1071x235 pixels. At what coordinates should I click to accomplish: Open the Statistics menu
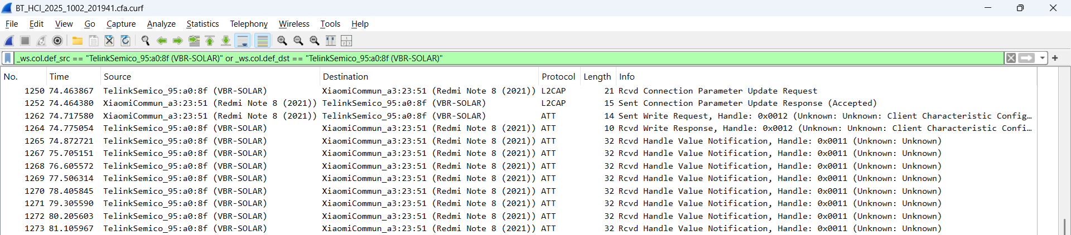click(202, 24)
